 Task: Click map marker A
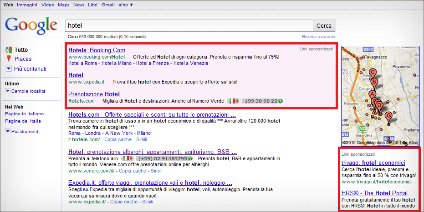[373, 95]
